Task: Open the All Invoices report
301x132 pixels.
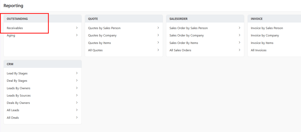Action: pyautogui.click(x=259, y=50)
